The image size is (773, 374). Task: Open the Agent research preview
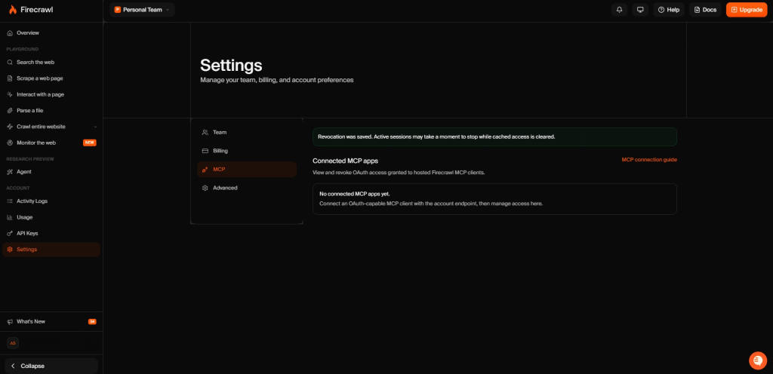51,172
